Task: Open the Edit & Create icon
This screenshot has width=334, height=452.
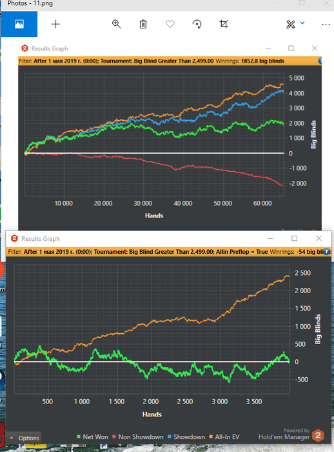Action: [291, 25]
